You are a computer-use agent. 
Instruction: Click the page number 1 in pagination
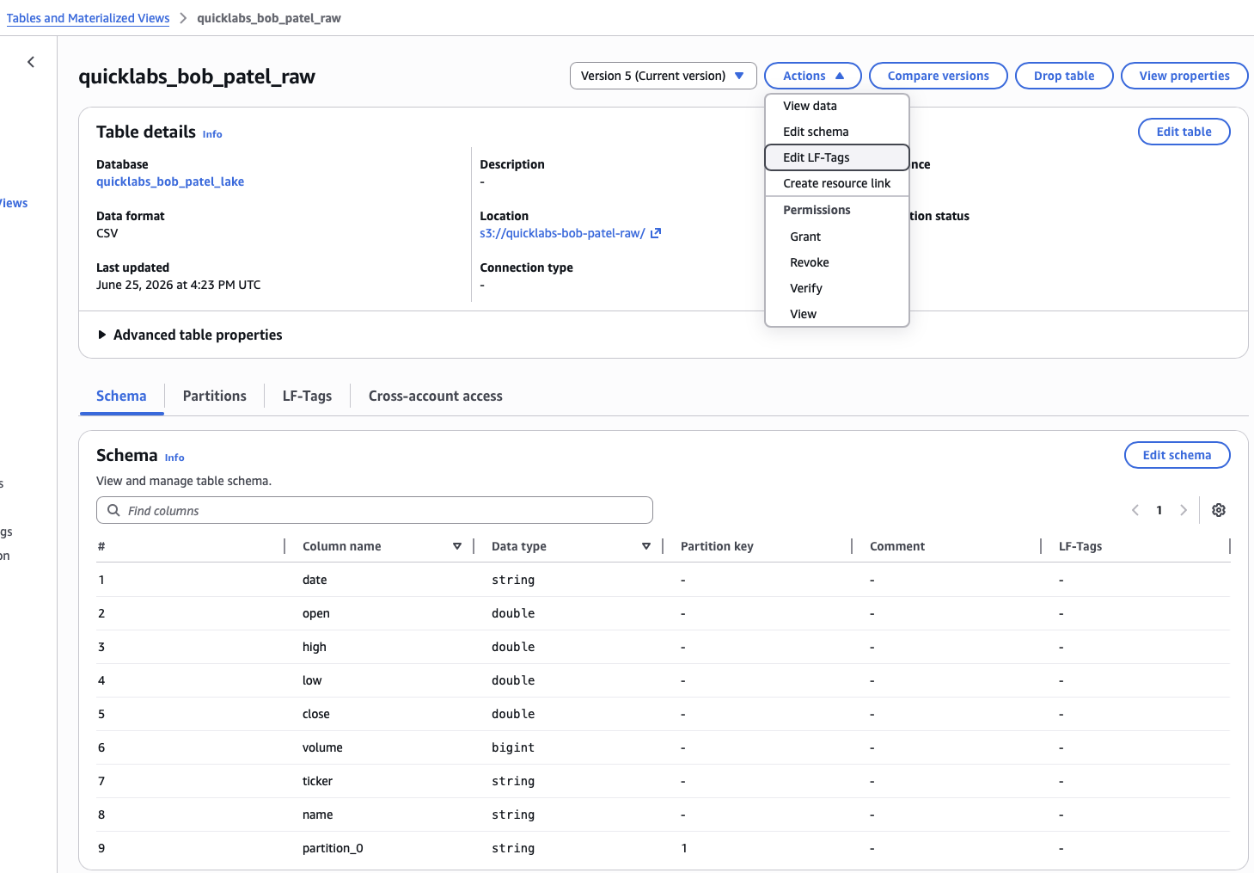click(x=1159, y=510)
